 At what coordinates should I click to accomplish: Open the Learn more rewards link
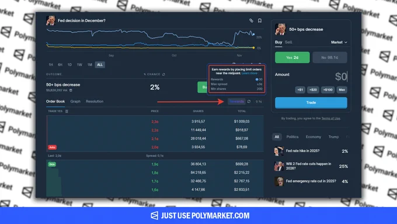click(249, 73)
